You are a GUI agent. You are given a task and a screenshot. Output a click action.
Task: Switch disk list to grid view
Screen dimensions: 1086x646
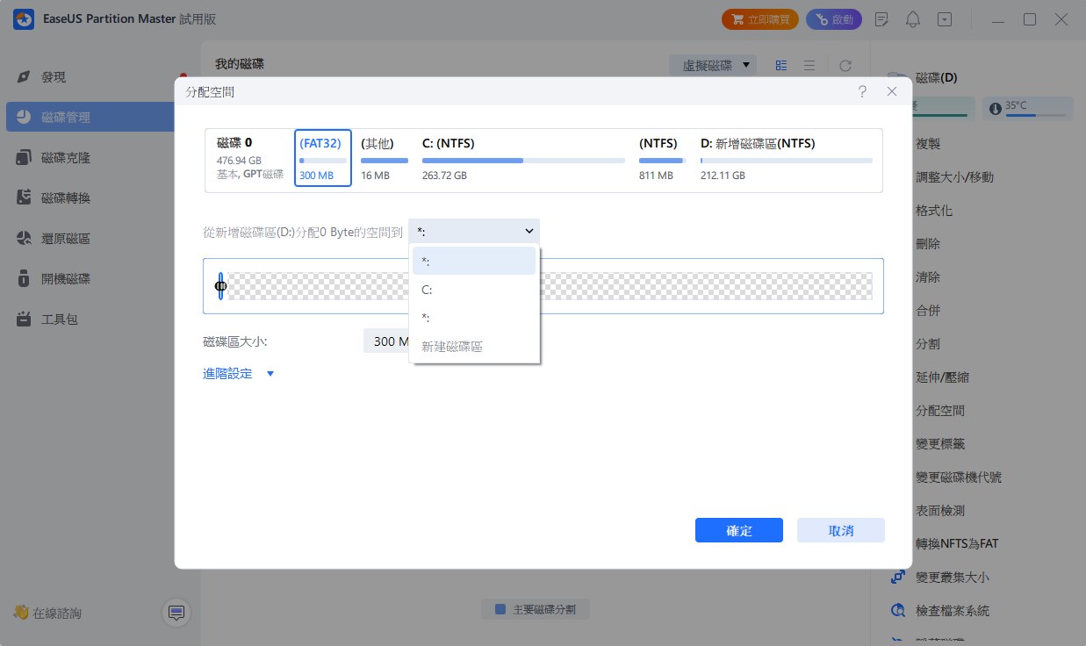781,66
